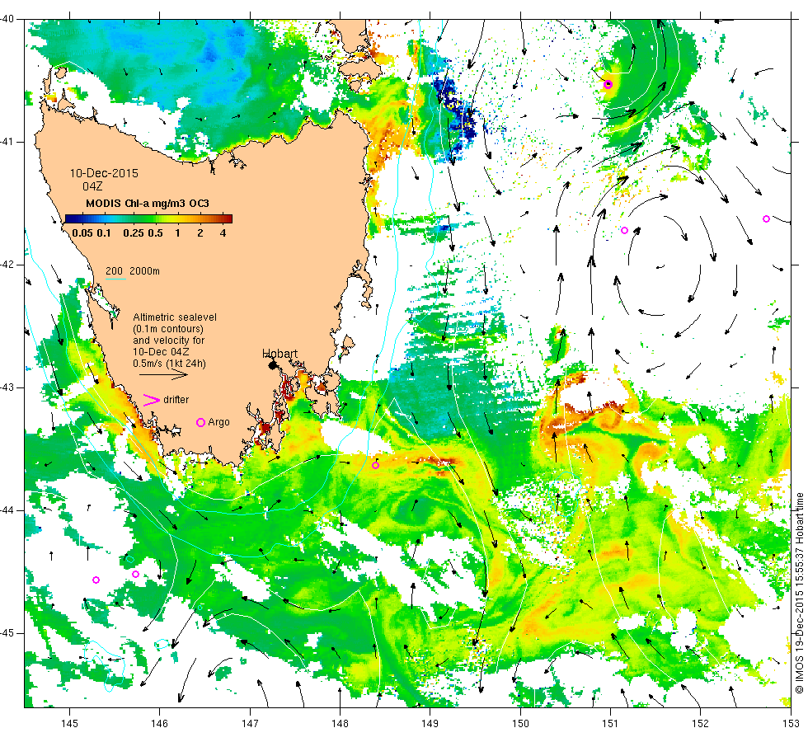Click the 'Hobart' city label
Viewport: 808px width, 742px height.
[x=280, y=354]
